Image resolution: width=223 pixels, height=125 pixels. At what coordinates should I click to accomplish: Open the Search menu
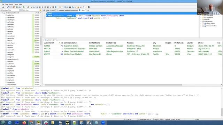point(11,5)
